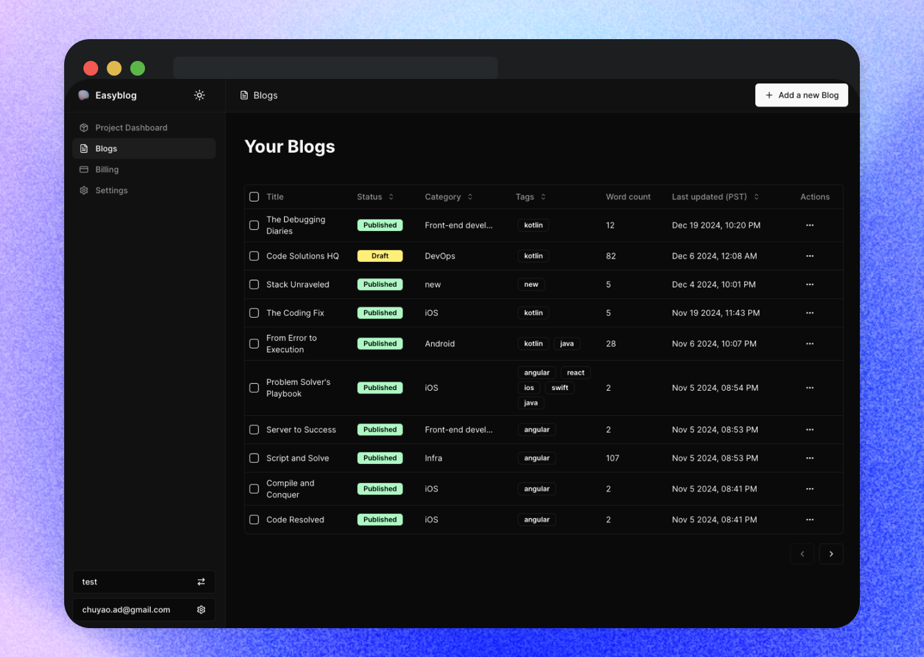Open Stack Unraveled blog title

298,284
